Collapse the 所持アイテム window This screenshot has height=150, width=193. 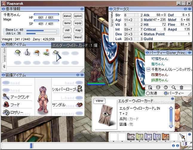3,45
